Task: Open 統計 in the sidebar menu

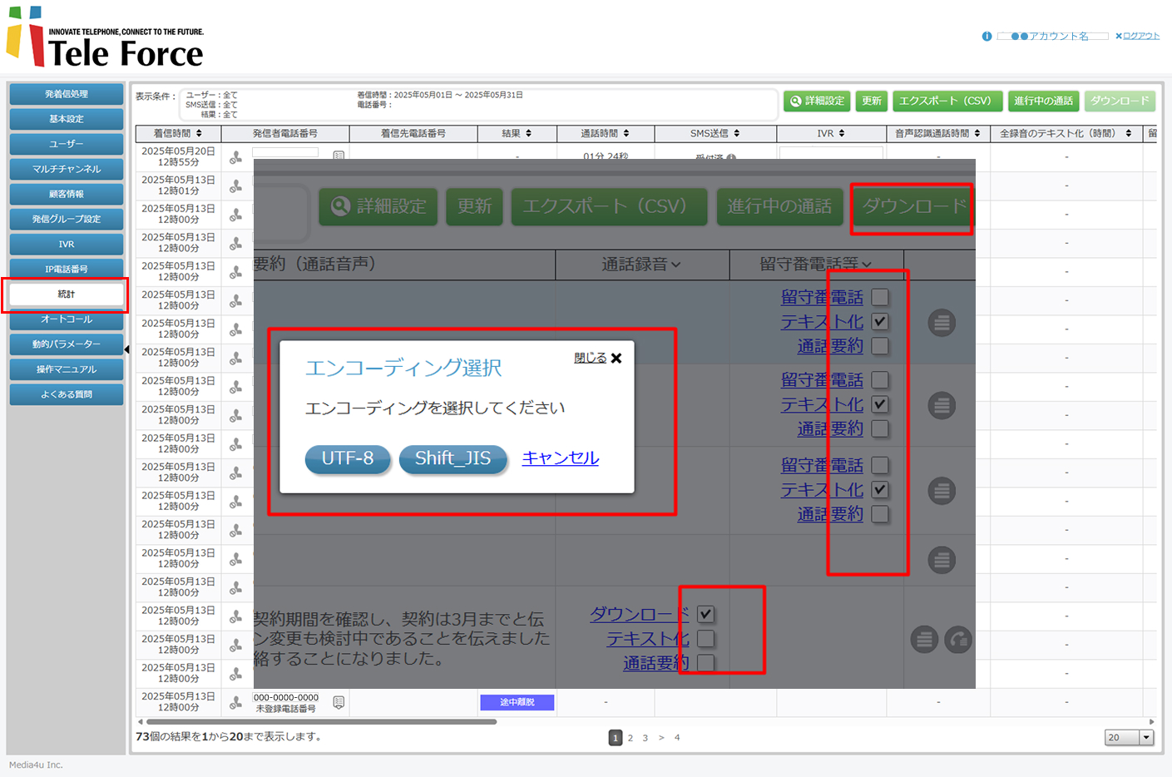Action: point(67,294)
